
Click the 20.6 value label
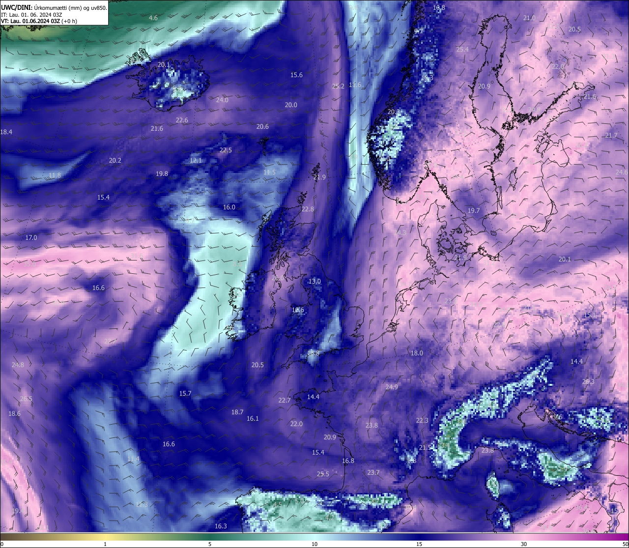tap(262, 126)
